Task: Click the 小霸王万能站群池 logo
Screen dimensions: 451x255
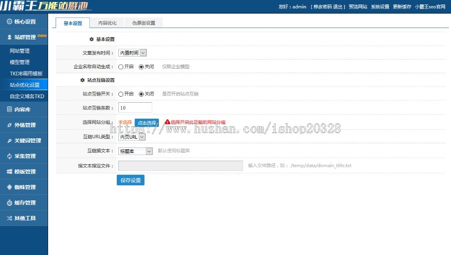Action: tap(45, 6)
